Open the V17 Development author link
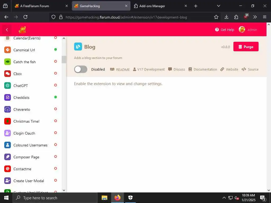Screen dimensions: 271x203 149,70
